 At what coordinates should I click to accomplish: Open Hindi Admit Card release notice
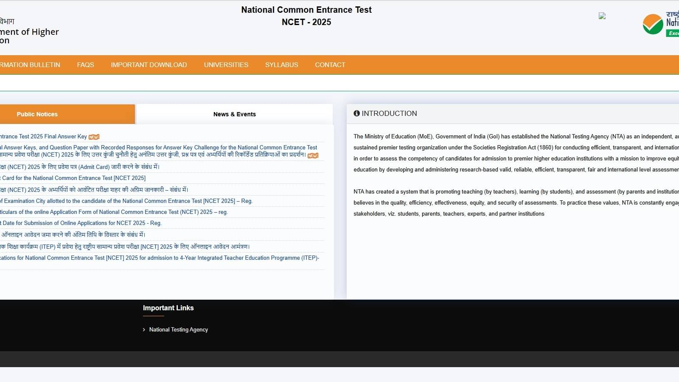click(x=80, y=167)
